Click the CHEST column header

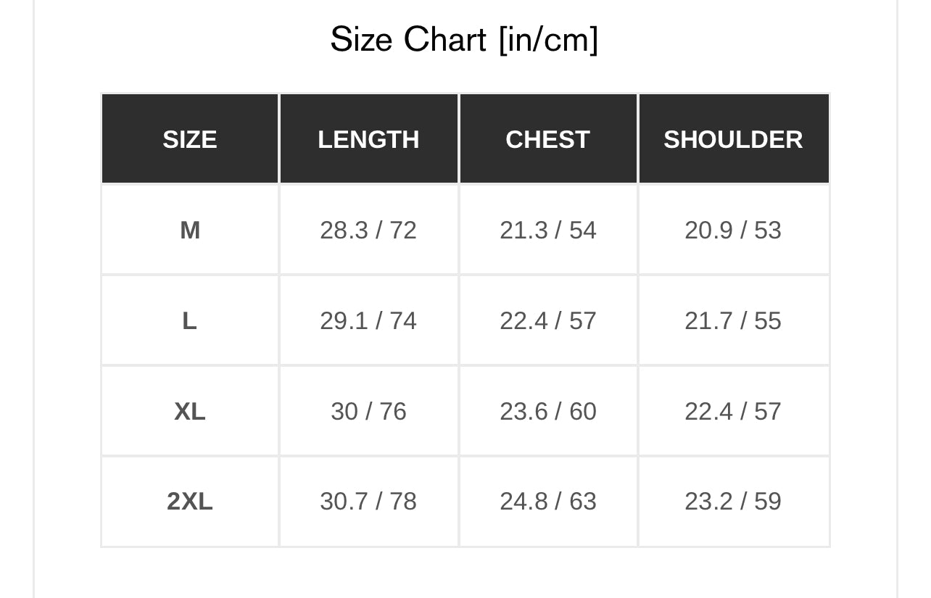tap(547, 139)
